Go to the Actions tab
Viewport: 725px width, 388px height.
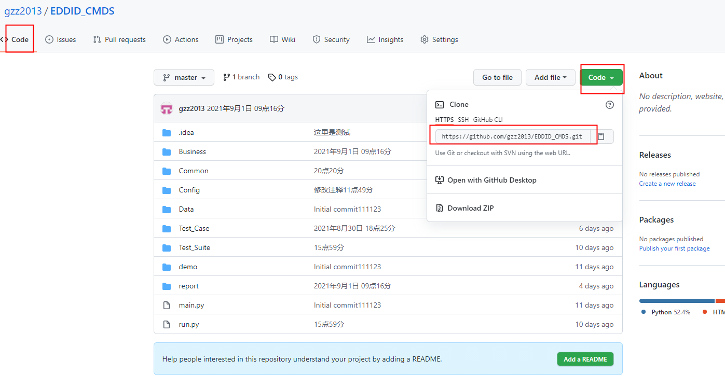tap(181, 39)
